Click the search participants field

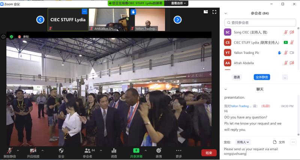pyautogui.click(x=260, y=22)
